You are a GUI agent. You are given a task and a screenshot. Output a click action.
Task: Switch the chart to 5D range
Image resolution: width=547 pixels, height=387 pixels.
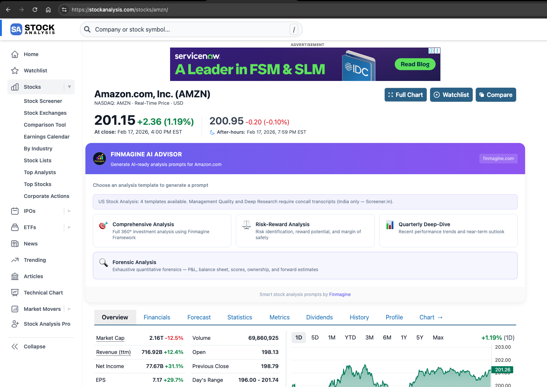pos(315,337)
